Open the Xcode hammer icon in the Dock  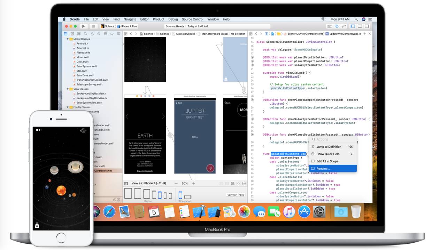click(x=199, y=211)
